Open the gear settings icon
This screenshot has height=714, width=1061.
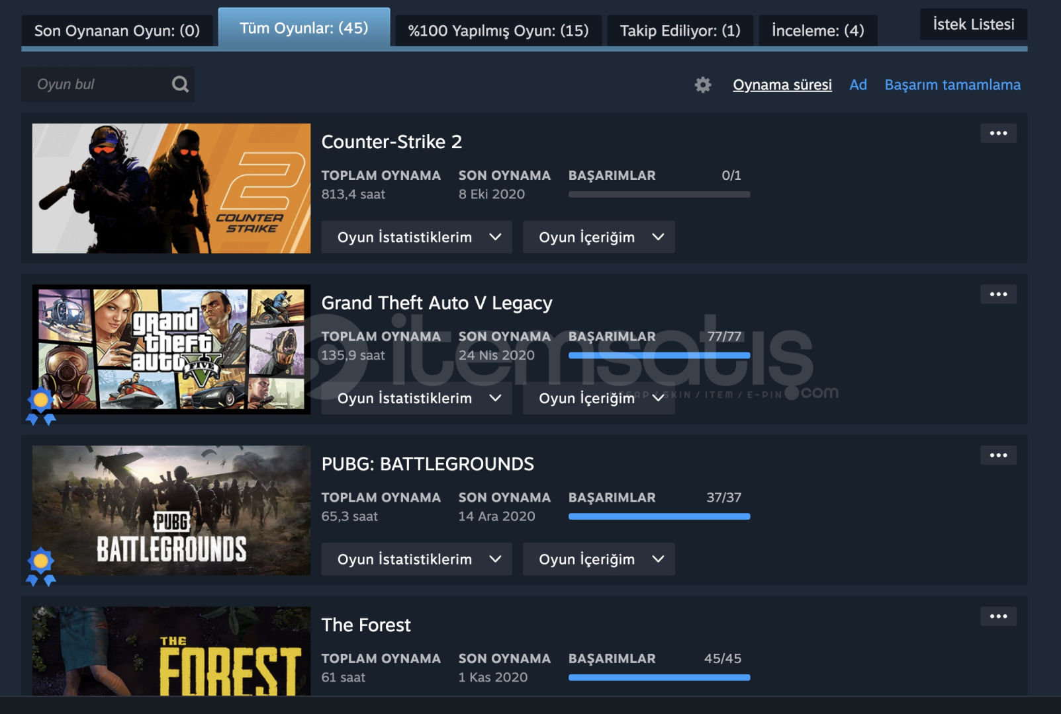703,85
